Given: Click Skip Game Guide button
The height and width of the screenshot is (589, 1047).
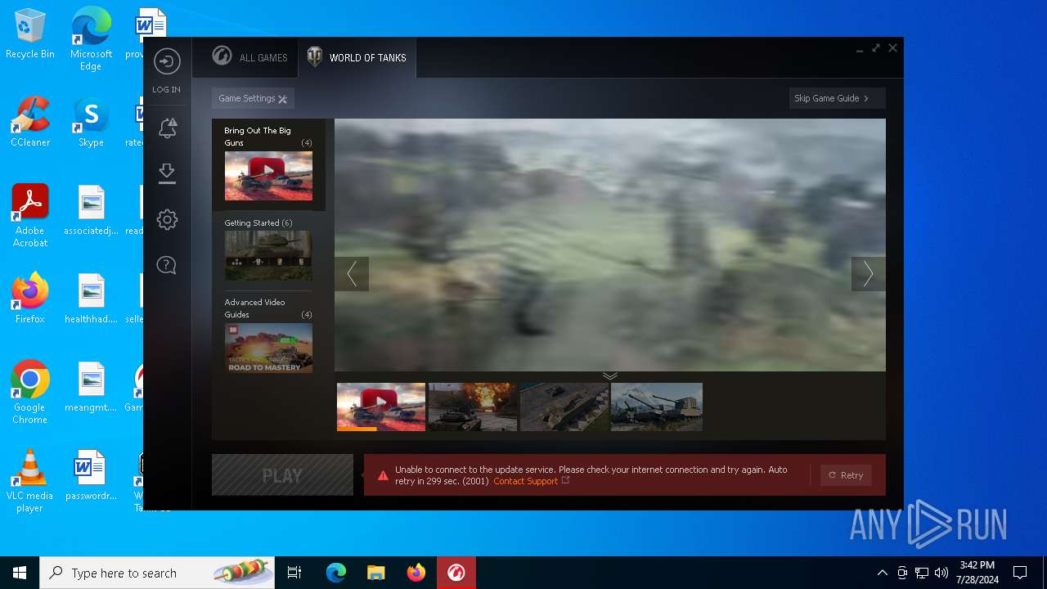Looking at the screenshot, I should tap(837, 98).
